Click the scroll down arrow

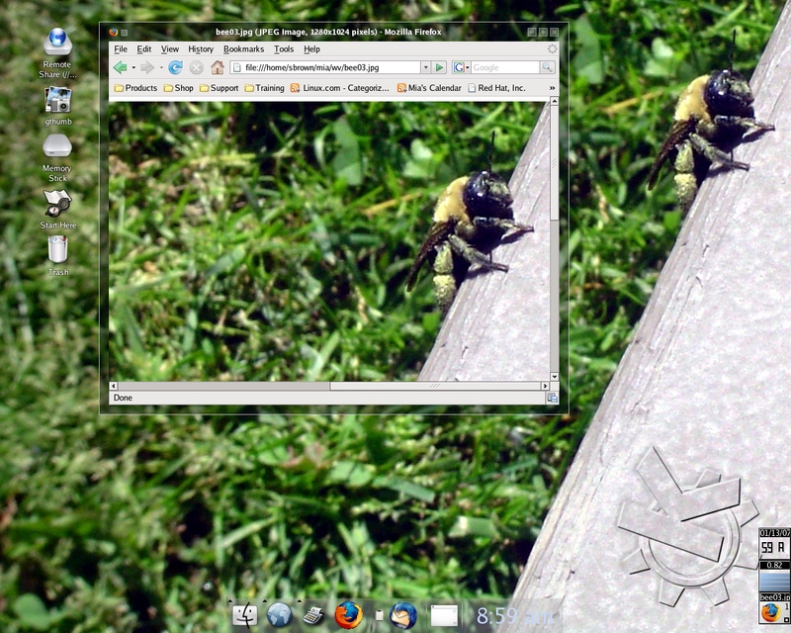(555, 377)
